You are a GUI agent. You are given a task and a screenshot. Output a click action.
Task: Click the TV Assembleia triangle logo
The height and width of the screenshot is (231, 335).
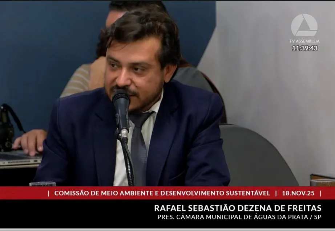pos(304,25)
